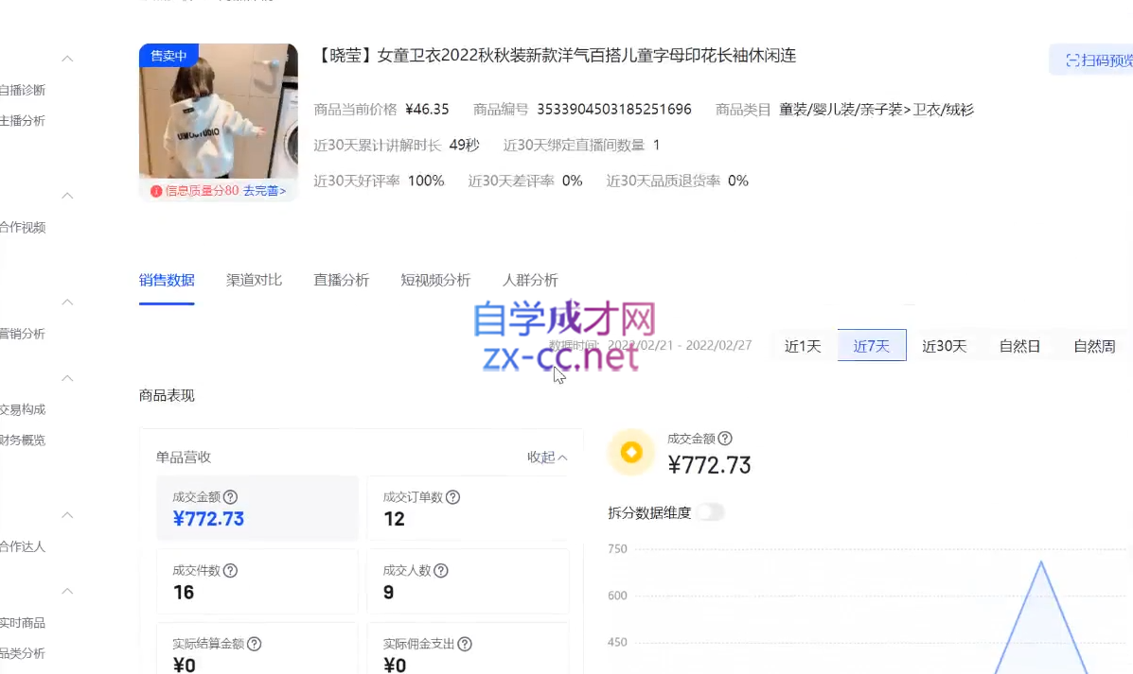Viewport: 1133px width, 674px height.
Task: Select the 自然日 time range
Action: click(x=1019, y=346)
